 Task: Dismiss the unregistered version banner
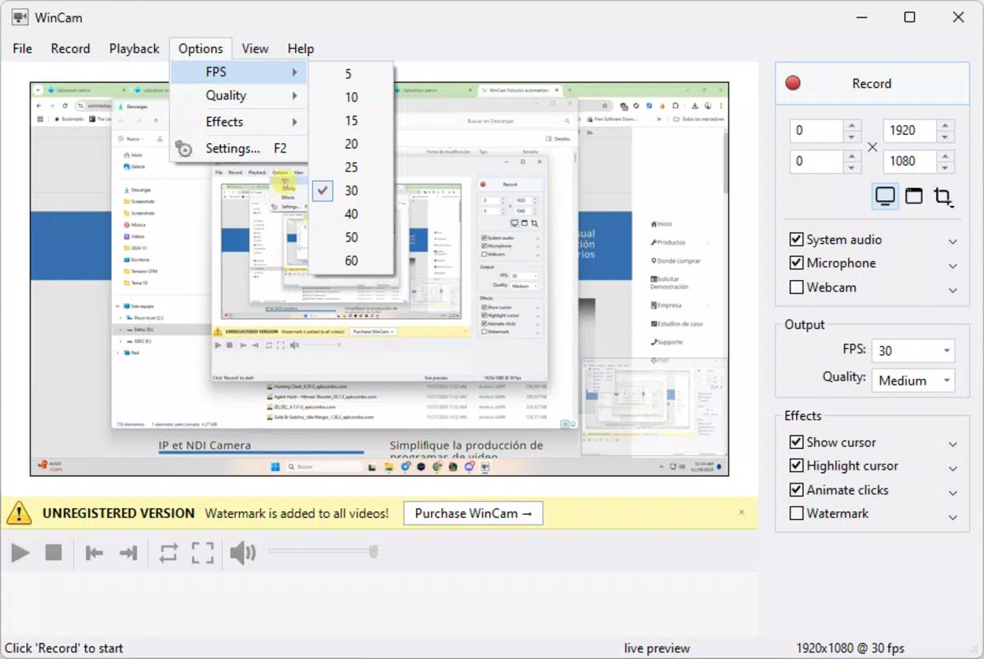pos(742,512)
